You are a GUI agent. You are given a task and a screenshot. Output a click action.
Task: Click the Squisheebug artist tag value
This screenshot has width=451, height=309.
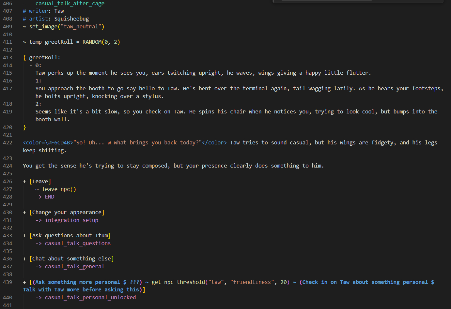[x=71, y=19]
